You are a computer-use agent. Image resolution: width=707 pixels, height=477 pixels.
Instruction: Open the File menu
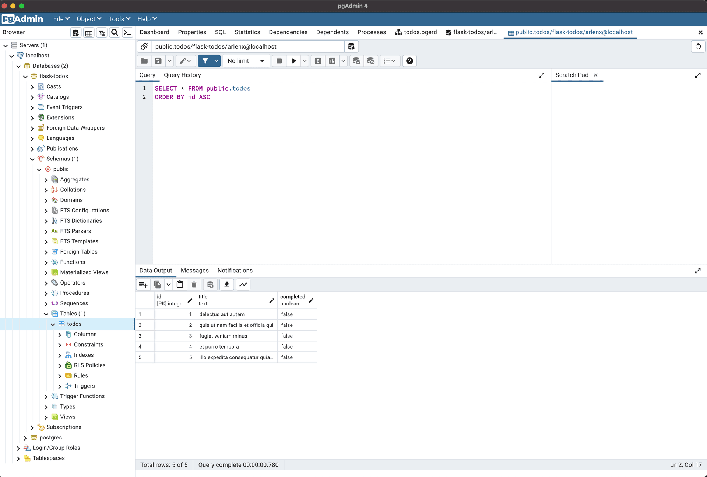click(x=61, y=19)
